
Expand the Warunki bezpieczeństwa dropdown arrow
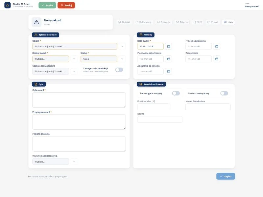[74, 162]
